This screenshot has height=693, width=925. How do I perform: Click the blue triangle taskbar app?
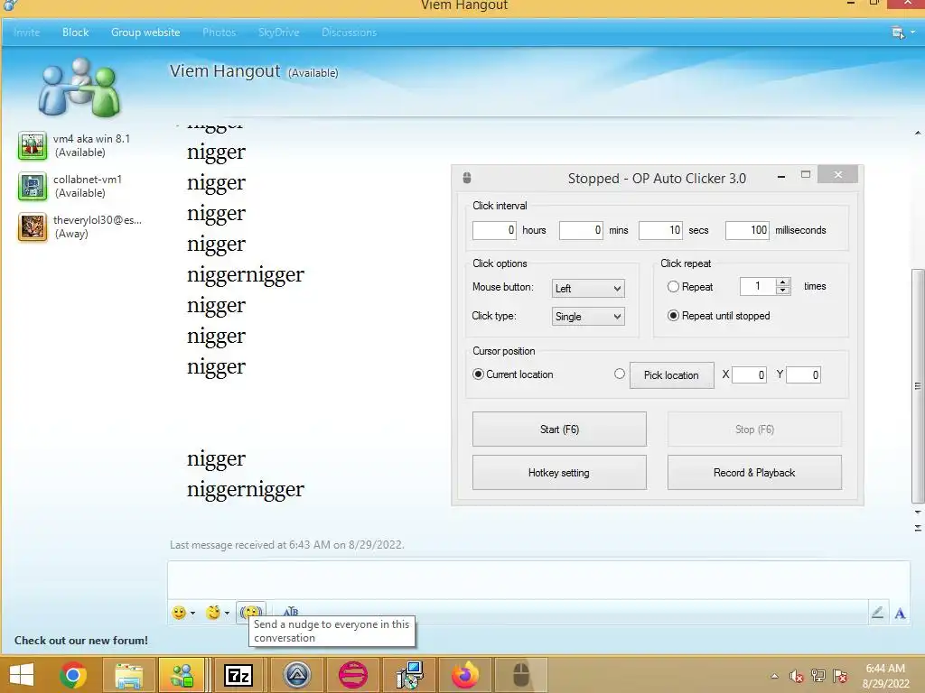[296, 675]
